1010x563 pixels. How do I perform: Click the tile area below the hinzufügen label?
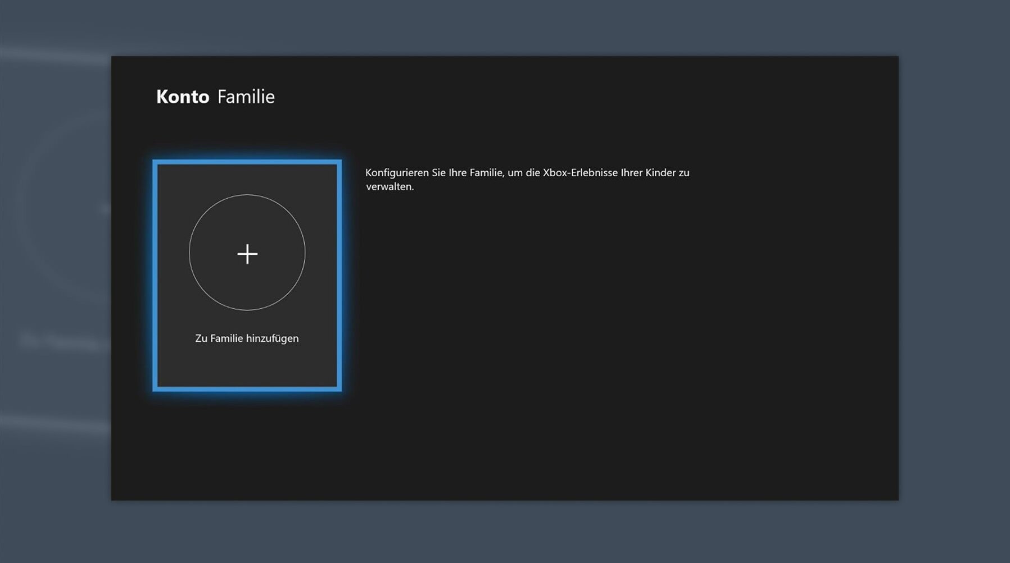pos(247,366)
